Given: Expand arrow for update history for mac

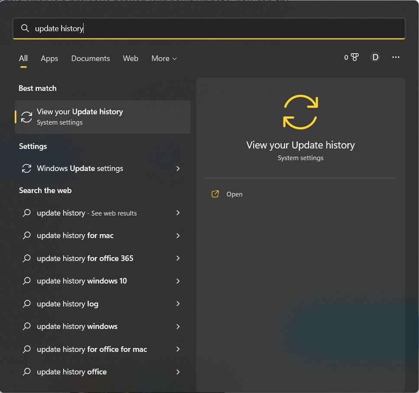Looking at the screenshot, I should coord(178,235).
